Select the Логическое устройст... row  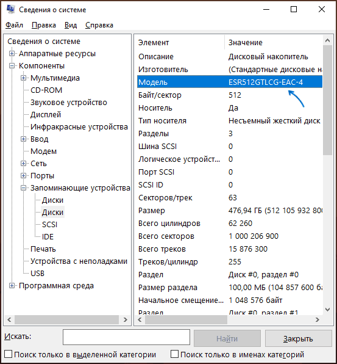point(230,159)
